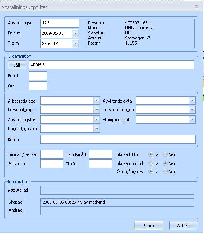Click the personnr value 470307-4684
Image resolution: width=204 pixels, height=235 pixels.
click(137, 23)
